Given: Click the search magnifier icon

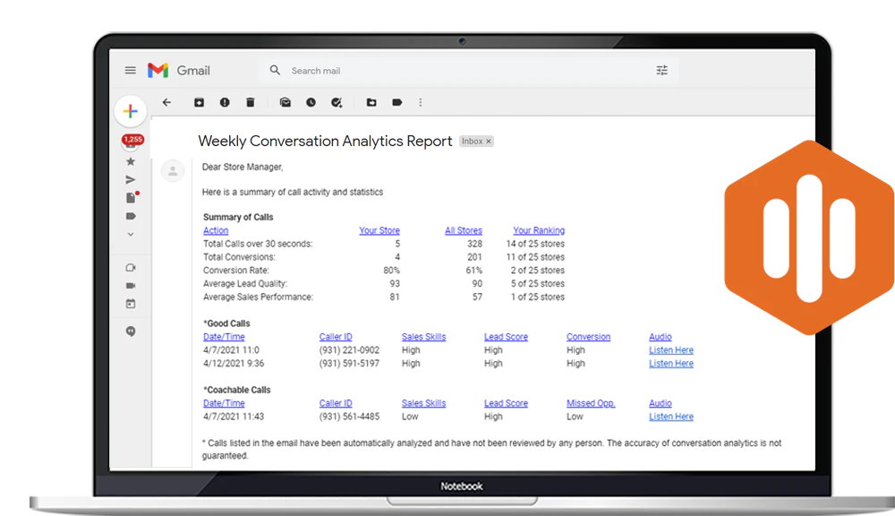Looking at the screenshot, I should point(275,70).
